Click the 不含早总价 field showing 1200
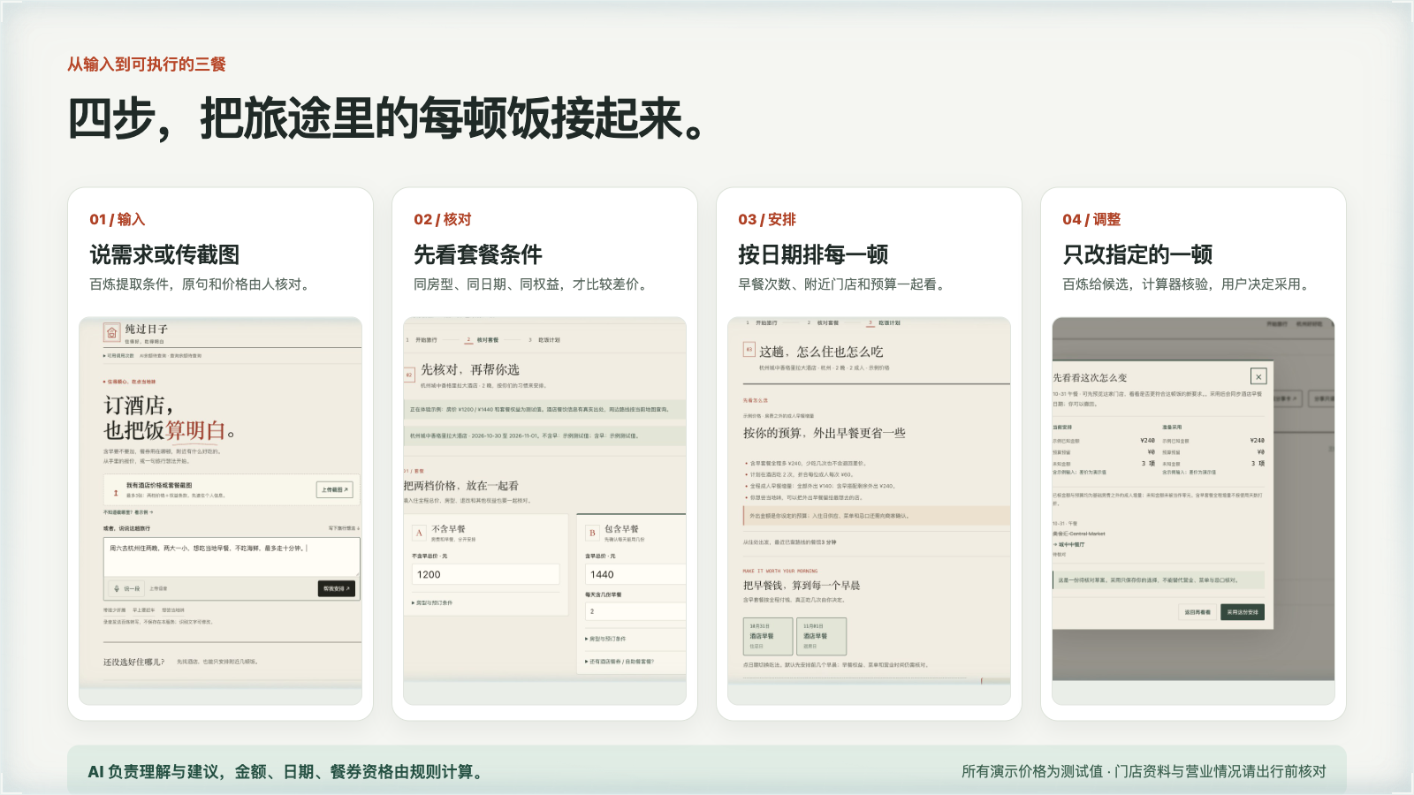This screenshot has height=795, width=1414. tap(485, 574)
